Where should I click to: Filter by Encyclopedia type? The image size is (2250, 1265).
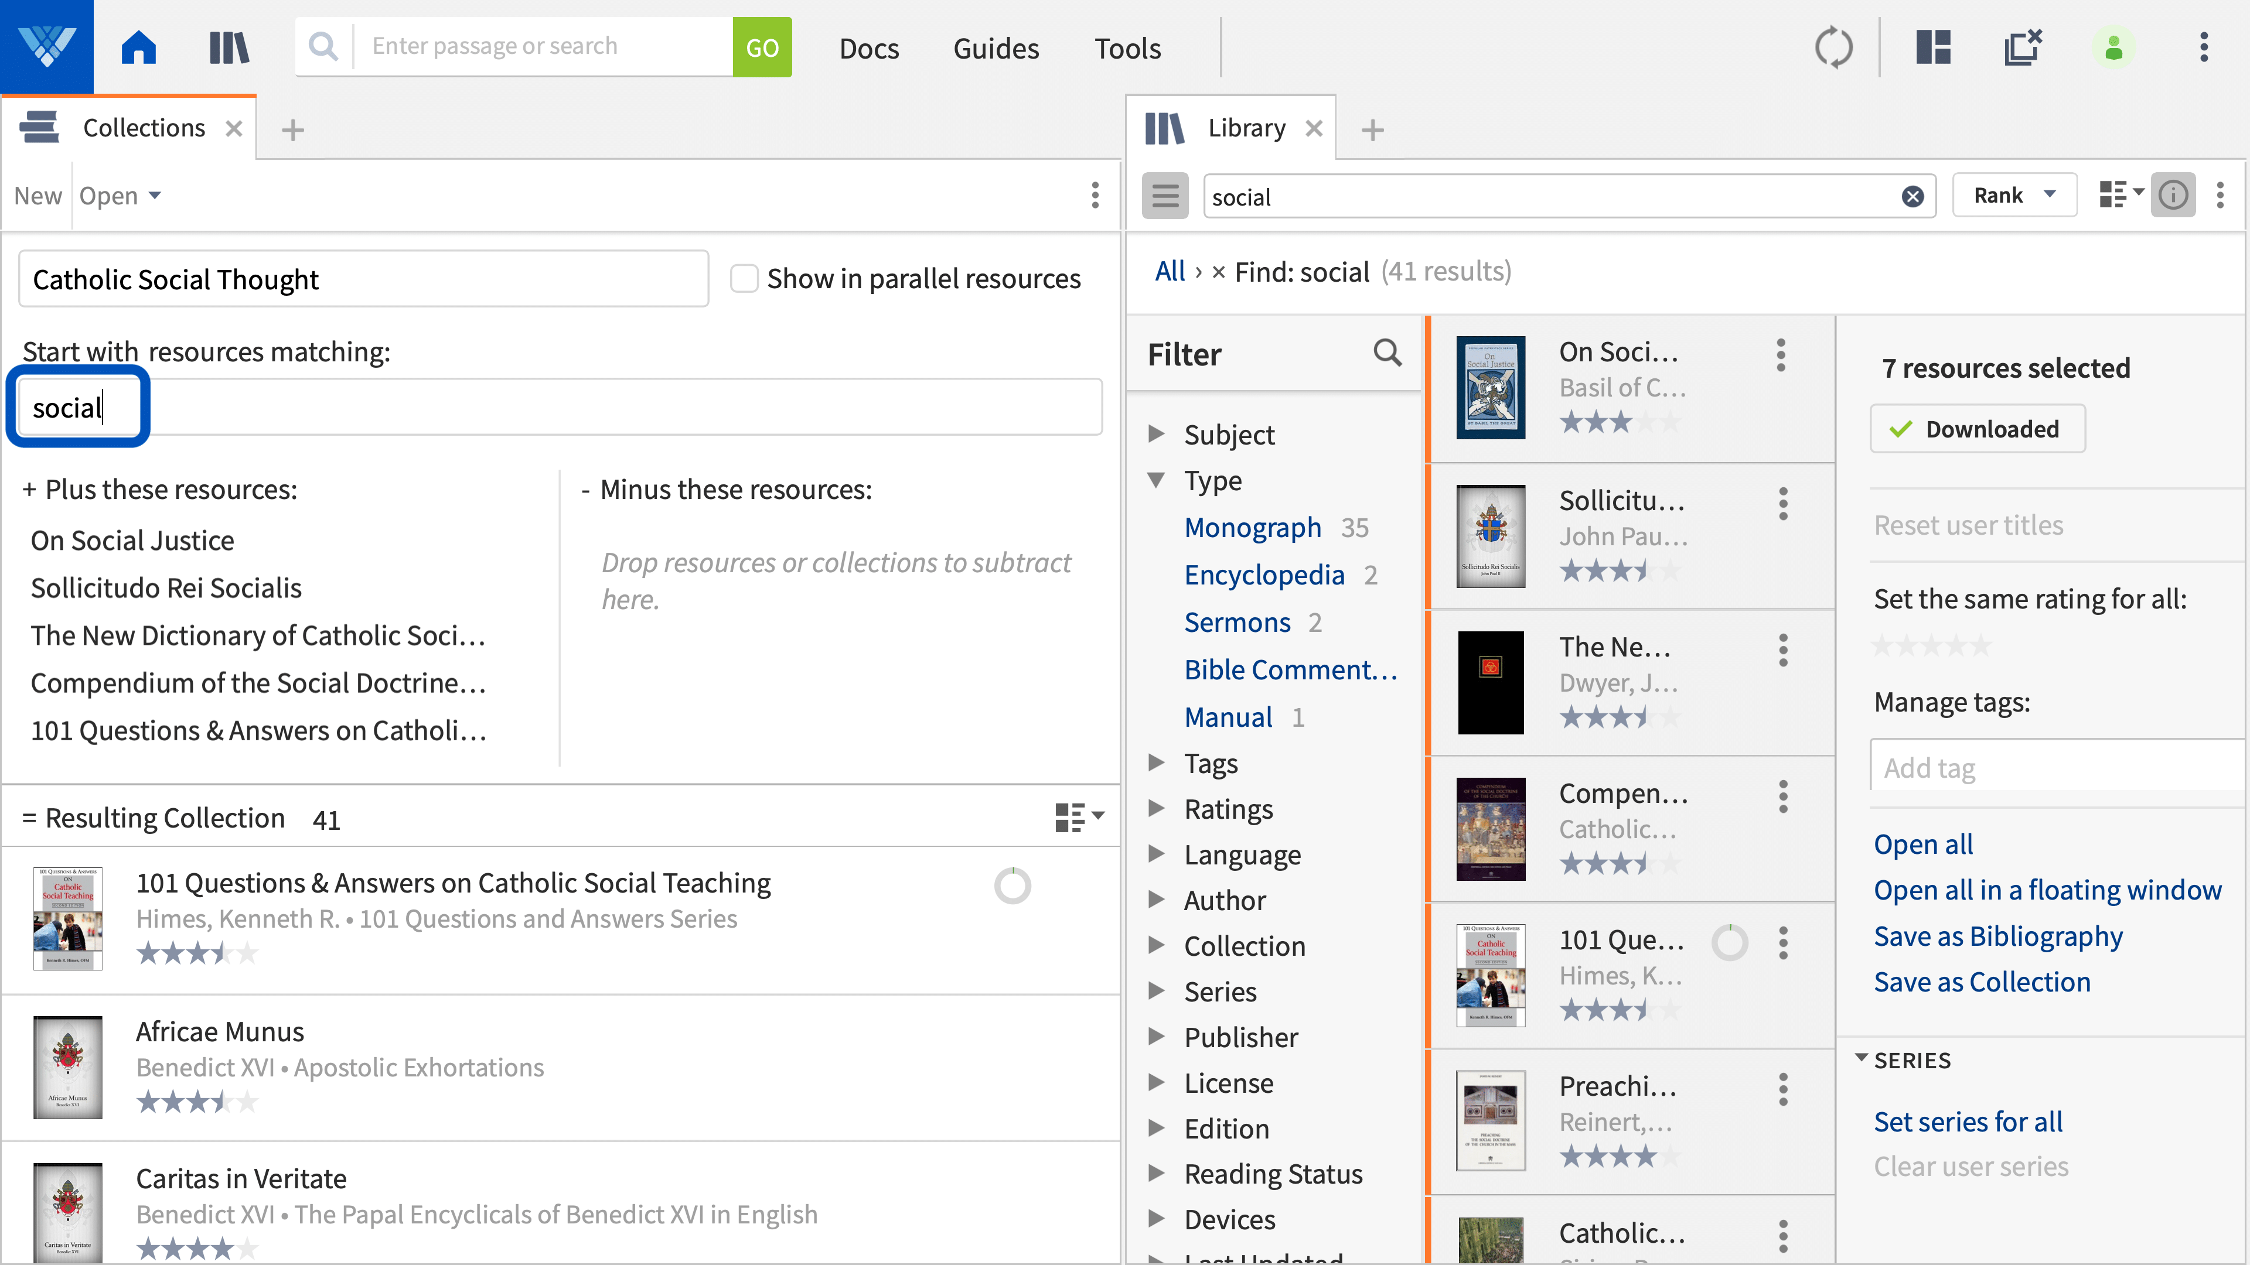click(1264, 575)
